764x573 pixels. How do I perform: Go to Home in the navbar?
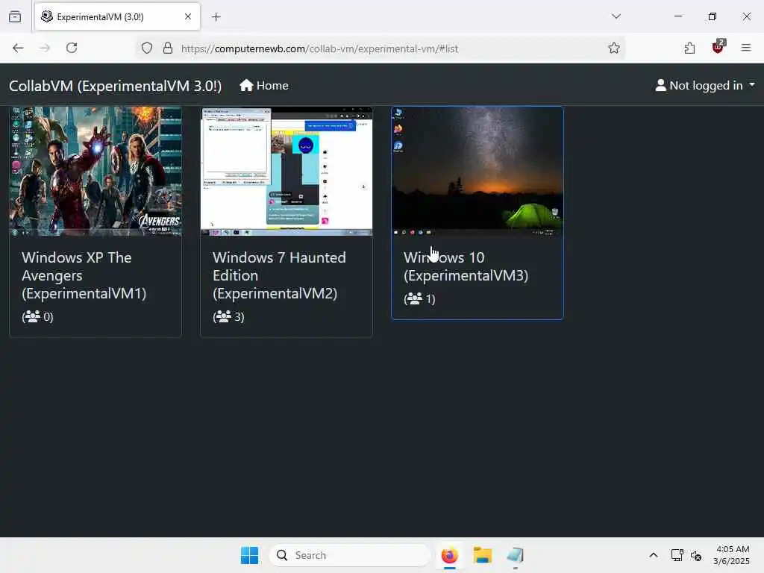click(x=264, y=86)
